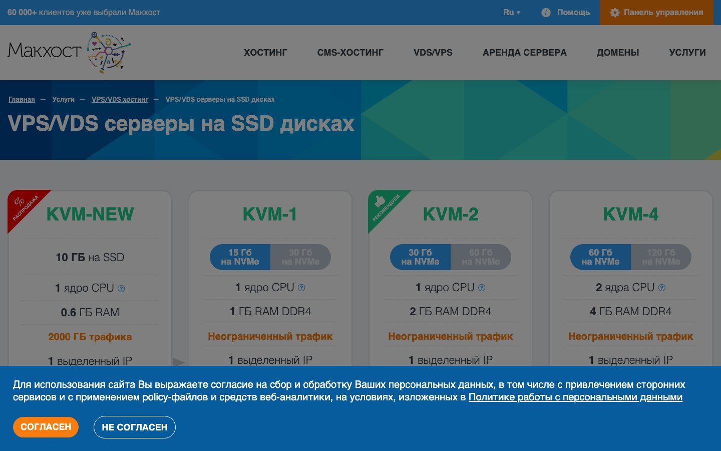This screenshot has height=451, width=721.
Task: Click the Рекомендуем ribbon badge on KVM-2
Action: coord(385,206)
